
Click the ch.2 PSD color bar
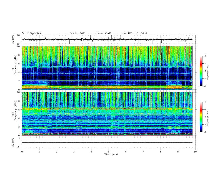[201, 117]
